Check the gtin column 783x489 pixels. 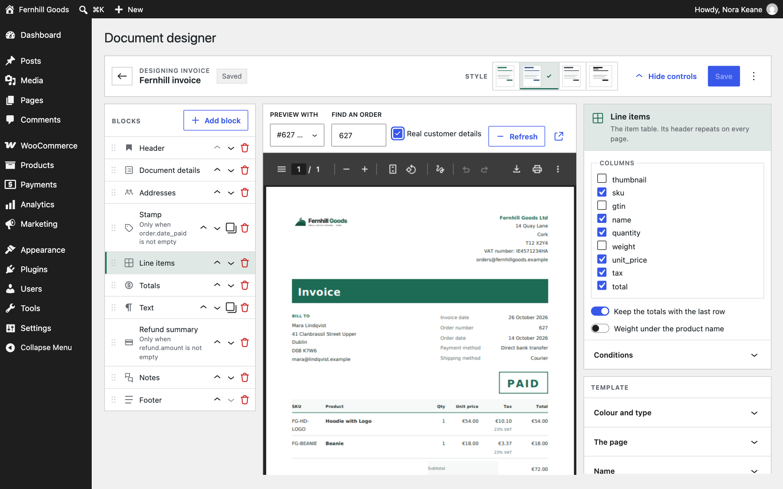[x=602, y=205]
